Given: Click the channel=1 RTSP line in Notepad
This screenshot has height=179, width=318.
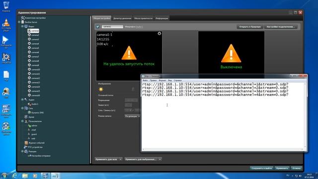Looking at the screenshot, I should click(x=215, y=84).
